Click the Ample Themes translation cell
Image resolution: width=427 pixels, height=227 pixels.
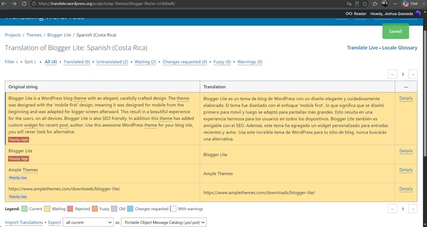298,174
